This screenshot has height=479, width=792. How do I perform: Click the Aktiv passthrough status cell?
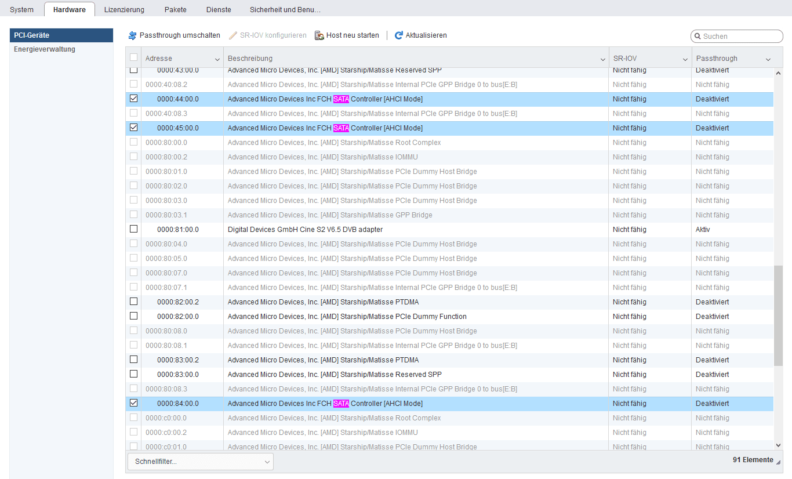pos(703,230)
